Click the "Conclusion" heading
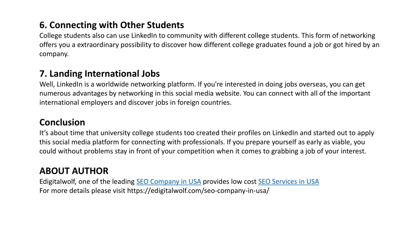405x228 pixels. [x=62, y=122]
